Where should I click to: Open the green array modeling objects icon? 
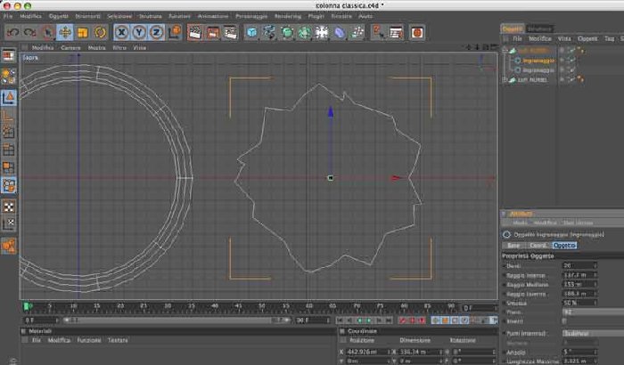304,33
